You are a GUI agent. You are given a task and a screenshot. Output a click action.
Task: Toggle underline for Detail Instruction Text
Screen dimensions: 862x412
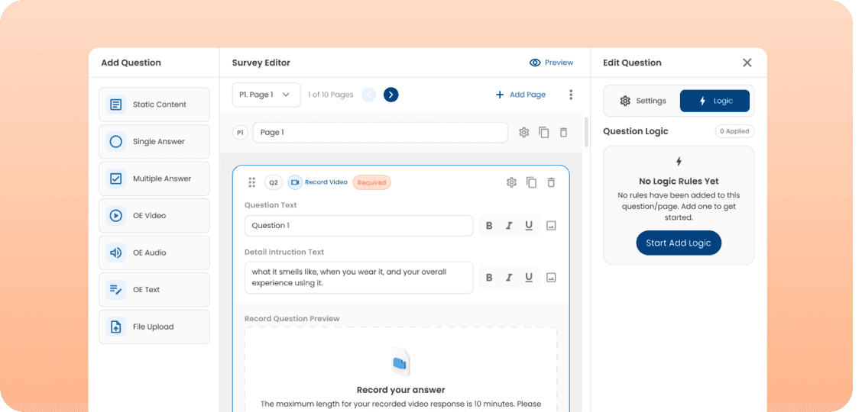529,278
